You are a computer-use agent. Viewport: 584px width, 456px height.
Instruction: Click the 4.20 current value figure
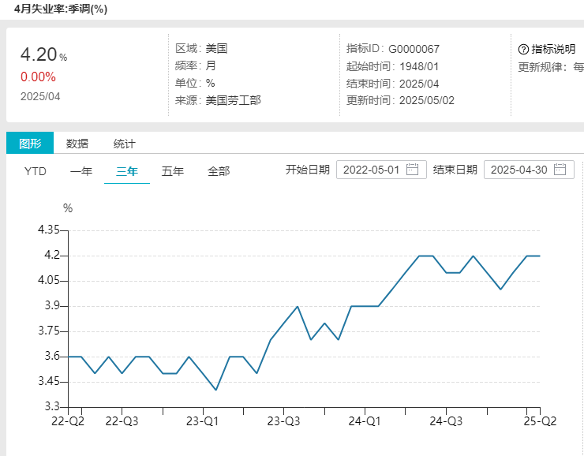[39, 54]
